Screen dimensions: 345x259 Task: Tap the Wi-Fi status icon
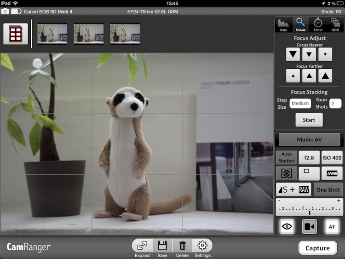[x=15, y=3]
